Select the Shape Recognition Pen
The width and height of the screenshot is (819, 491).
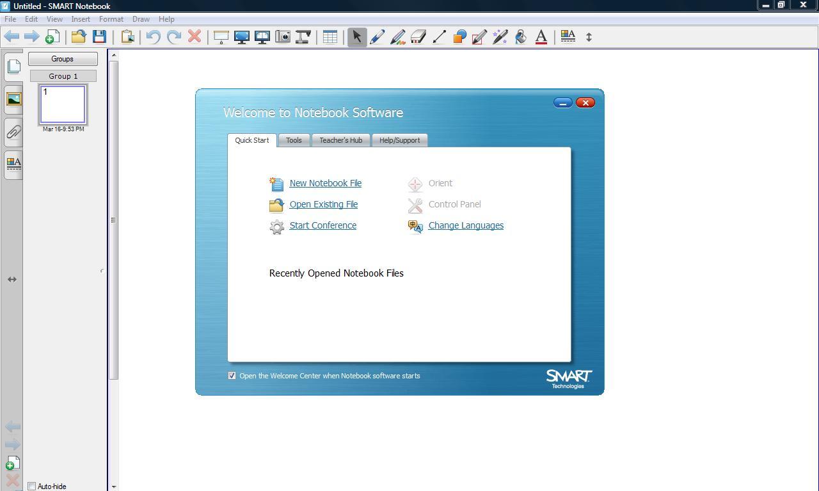pyautogui.click(x=480, y=36)
